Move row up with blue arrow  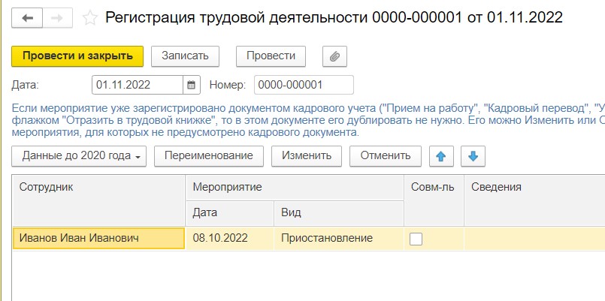tap(441, 156)
